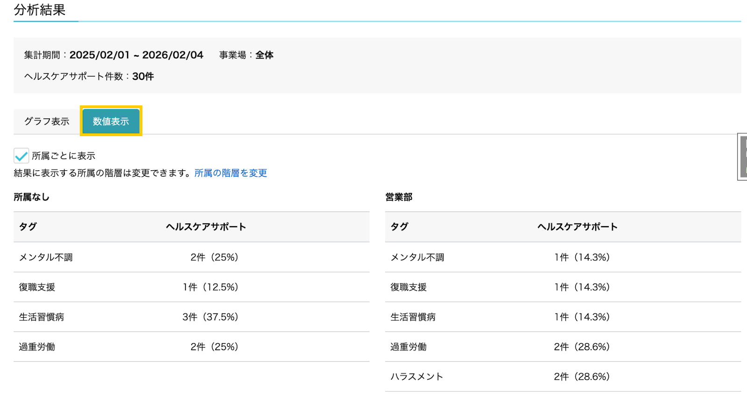Click the ヘルスケアサポート件数 30件 text
Image resolution: width=747 pixels, height=402 pixels.
[x=89, y=76]
